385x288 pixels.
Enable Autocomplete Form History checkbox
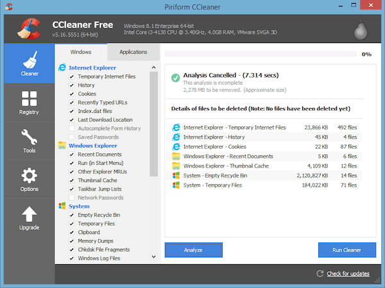point(72,128)
